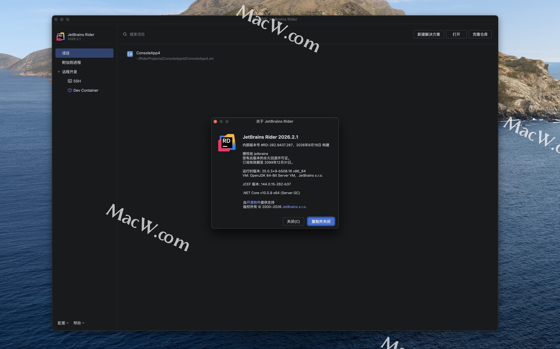
Task: Click the JetBrains Rider 2026.2.1 heading
Action: click(x=270, y=137)
